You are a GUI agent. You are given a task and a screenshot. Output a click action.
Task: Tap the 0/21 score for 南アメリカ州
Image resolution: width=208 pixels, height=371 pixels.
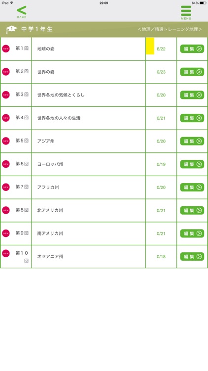point(161,233)
